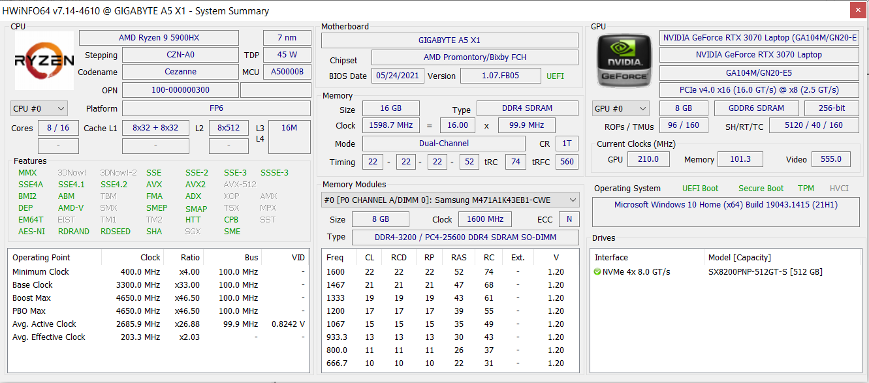Click the Windows 10 Home operating system field
The height and width of the screenshot is (383, 869).
pyautogui.click(x=725, y=205)
